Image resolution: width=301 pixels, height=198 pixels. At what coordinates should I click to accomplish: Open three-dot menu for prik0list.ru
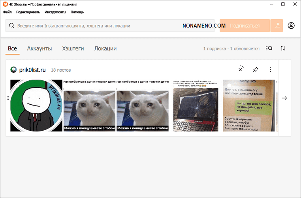pyautogui.click(x=271, y=70)
